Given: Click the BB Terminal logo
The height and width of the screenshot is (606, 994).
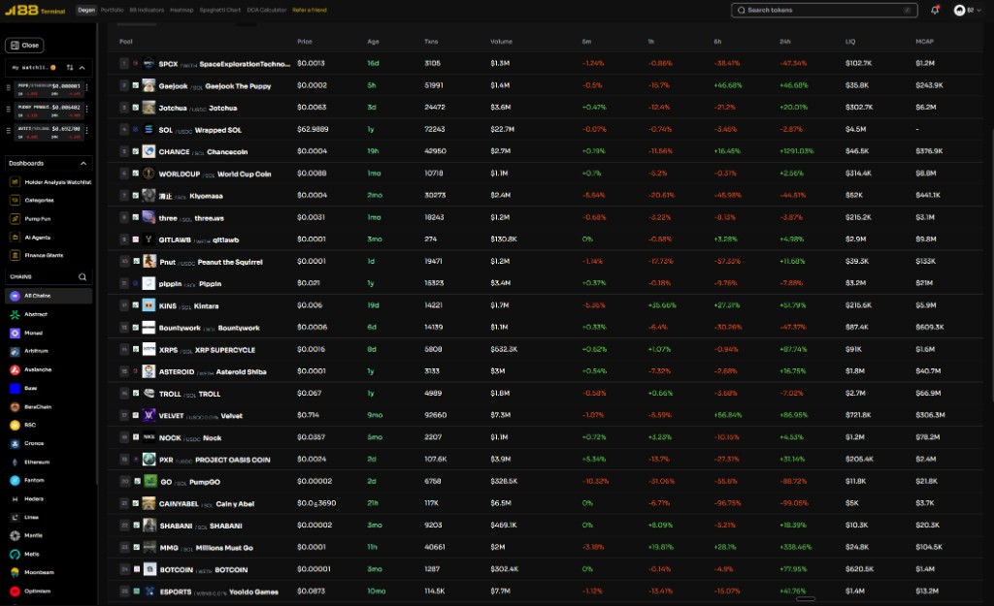Looking at the screenshot, I should coord(35,10).
